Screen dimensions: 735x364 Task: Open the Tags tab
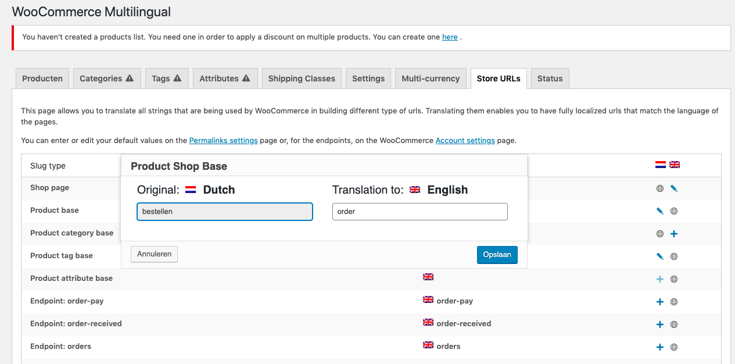[x=167, y=78]
